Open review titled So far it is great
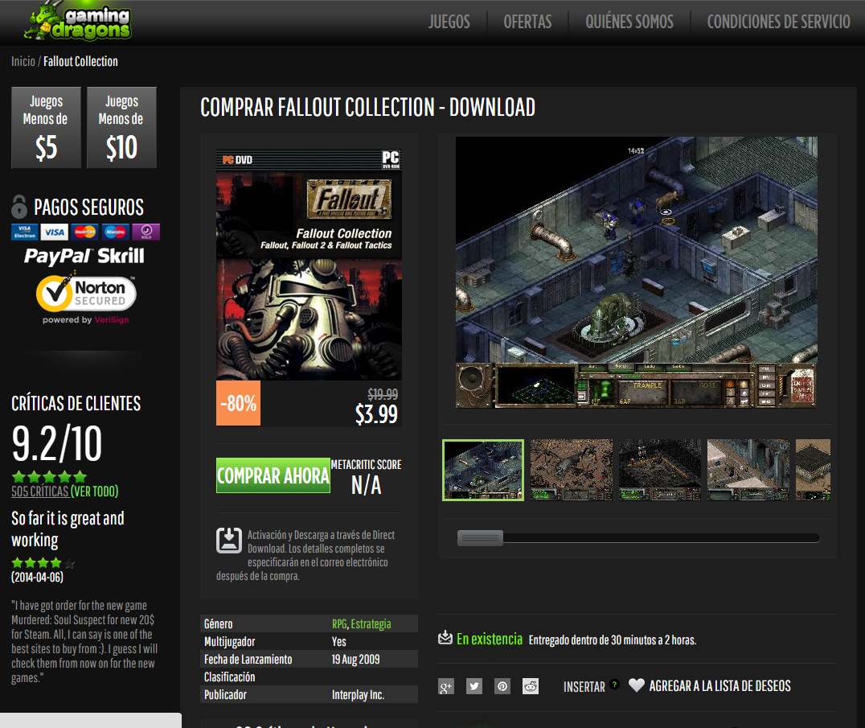 coord(68,529)
